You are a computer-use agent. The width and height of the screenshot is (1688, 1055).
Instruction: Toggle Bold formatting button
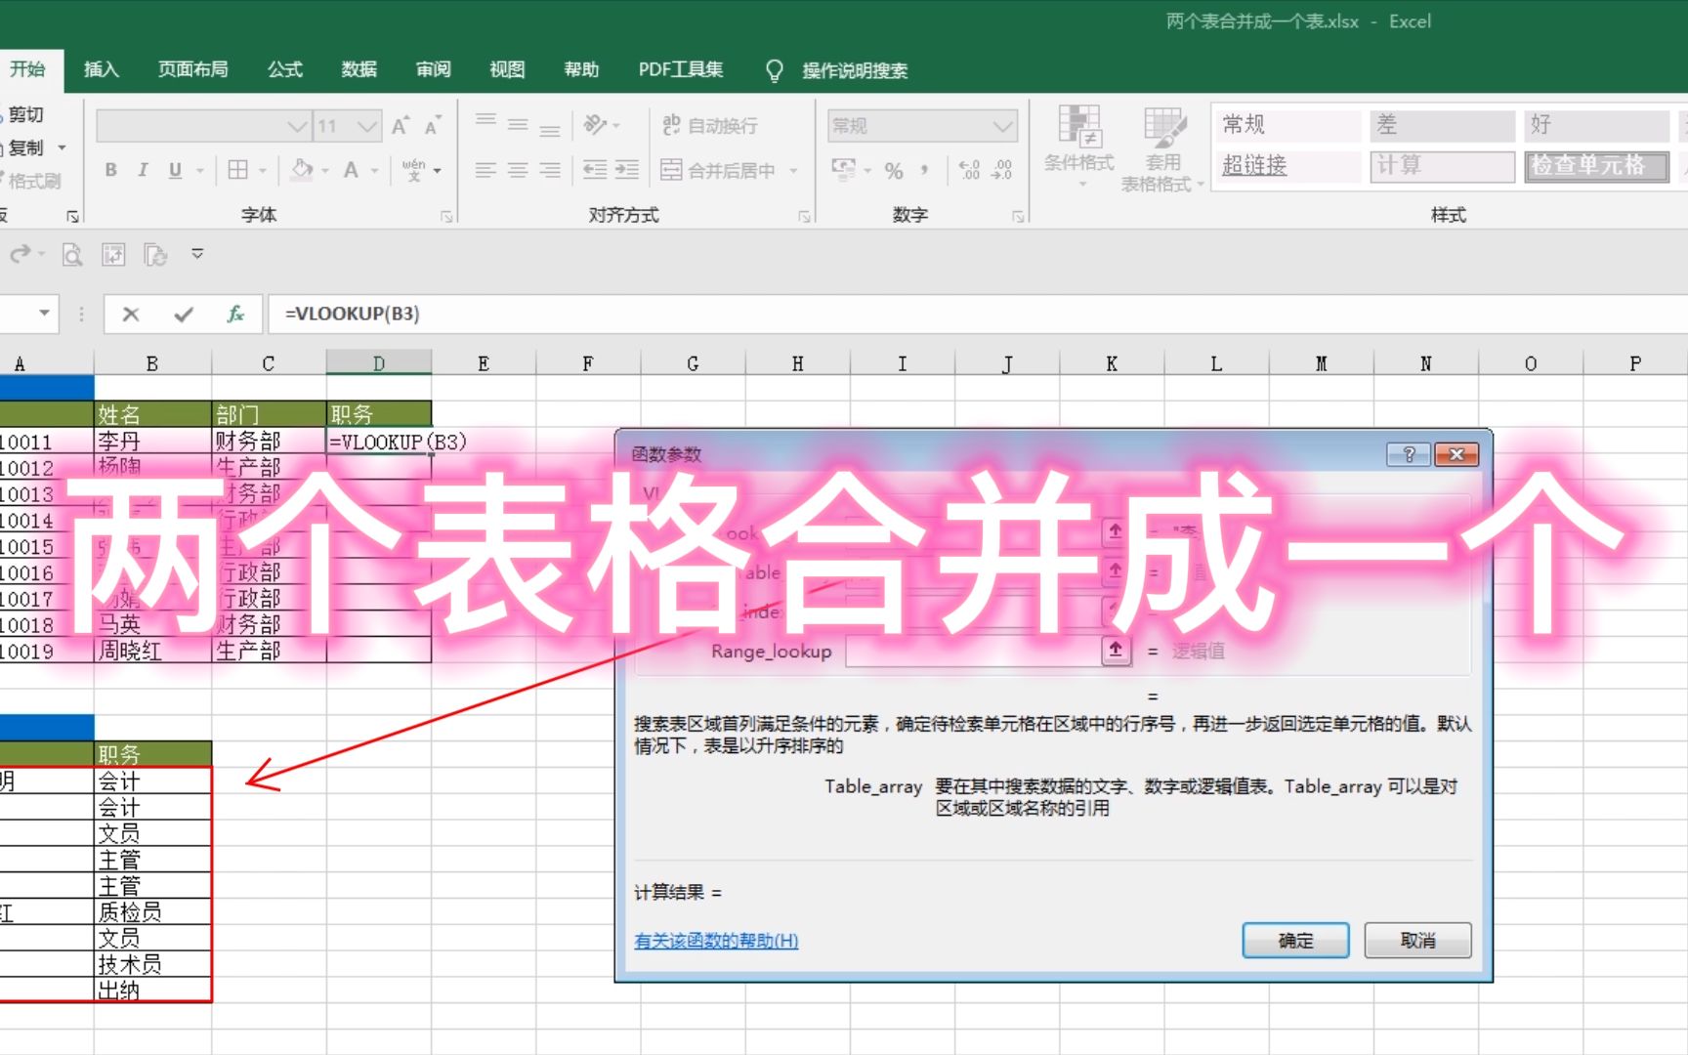tap(111, 170)
